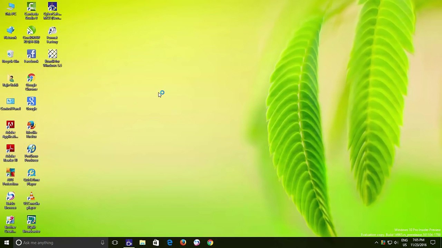This screenshot has width=442, height=248.
Task: Show hidden system tray icons
Action: point(376,242)
